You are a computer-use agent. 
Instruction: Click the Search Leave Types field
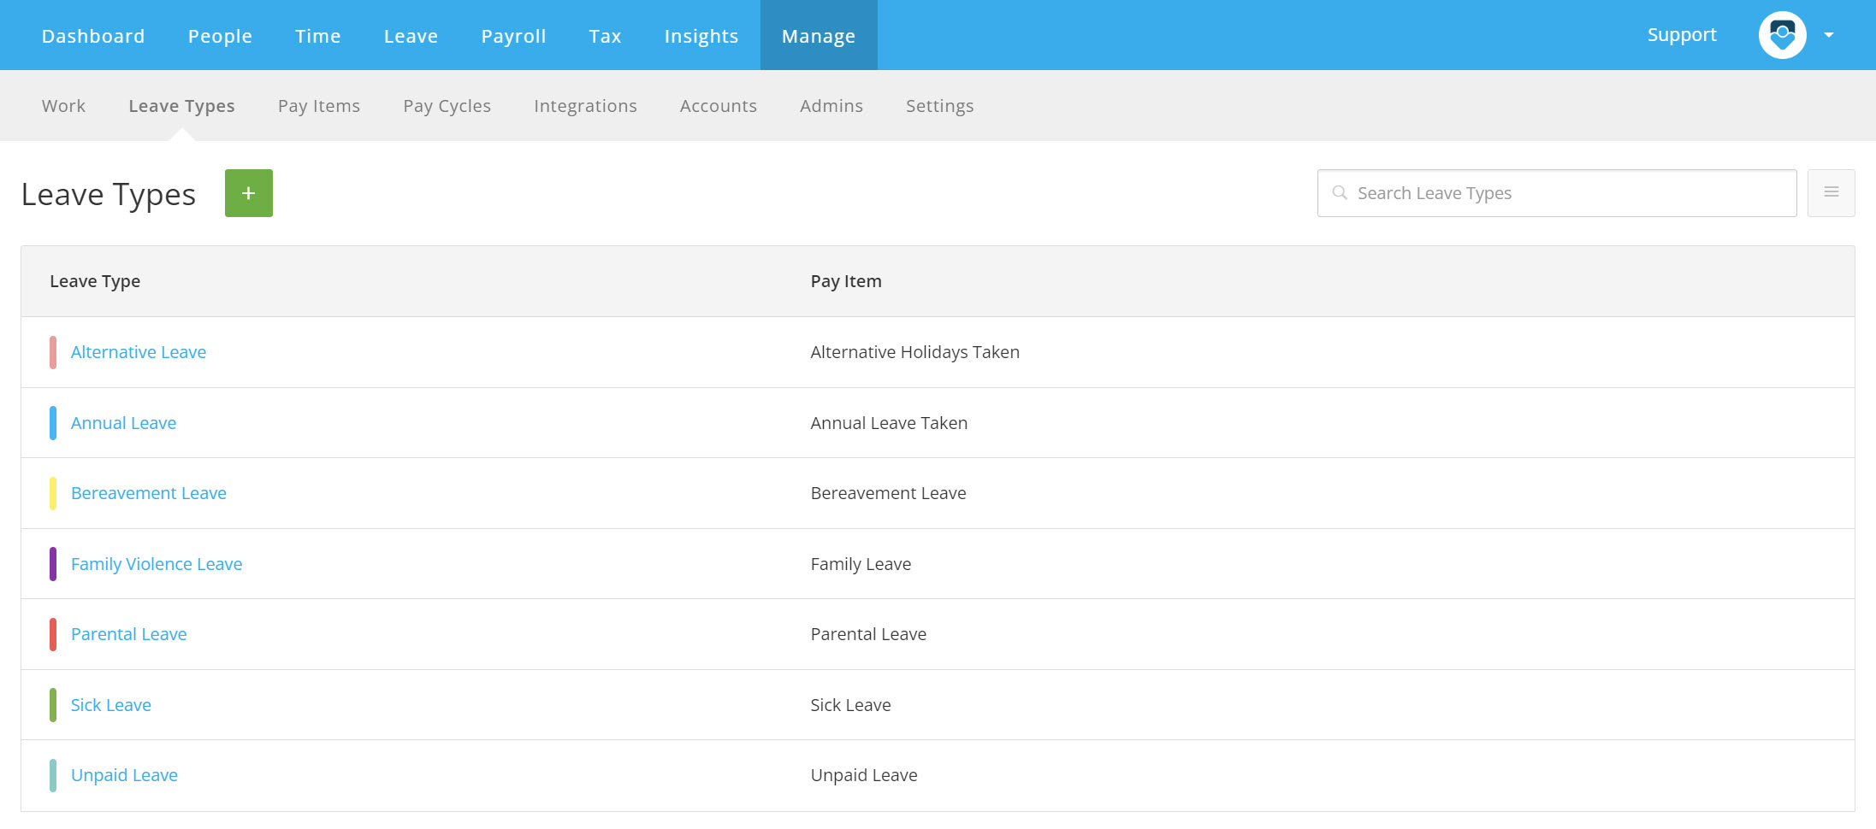pyautogui.click(x=1557, y=193)
